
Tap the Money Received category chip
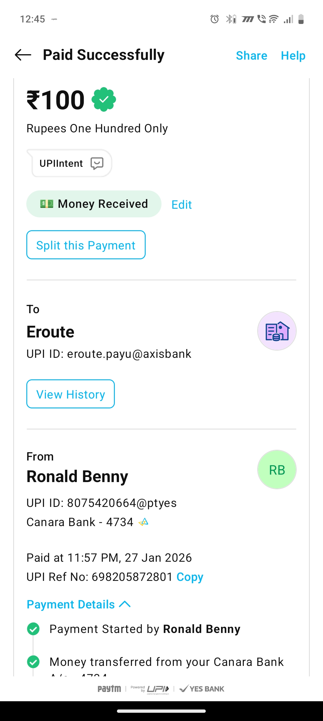(x=94, y=204)
